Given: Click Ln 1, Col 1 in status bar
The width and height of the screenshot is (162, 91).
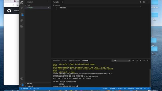Looking at the screenshot, I should (105, 88).
